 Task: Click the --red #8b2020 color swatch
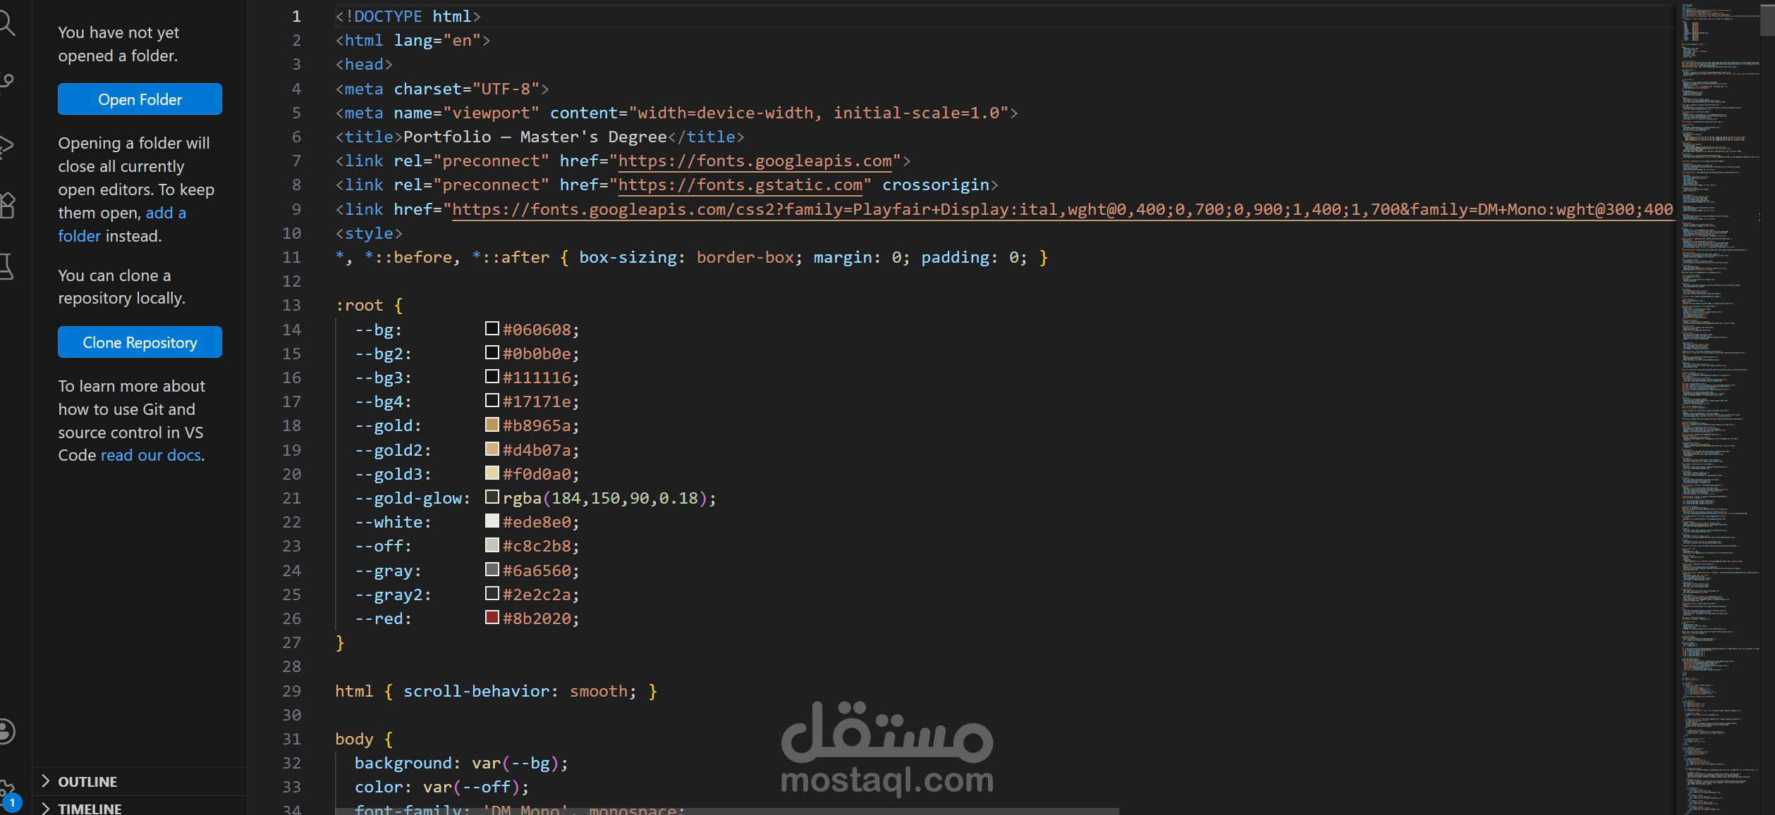tap(492, 618)
